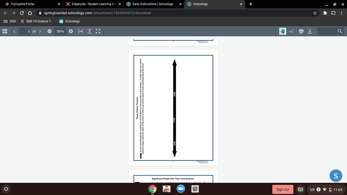The height and width of the screenshot is (195, 347).
Task: Switch to the Daily Instructions Schoology tab
Action: [154, 4]
